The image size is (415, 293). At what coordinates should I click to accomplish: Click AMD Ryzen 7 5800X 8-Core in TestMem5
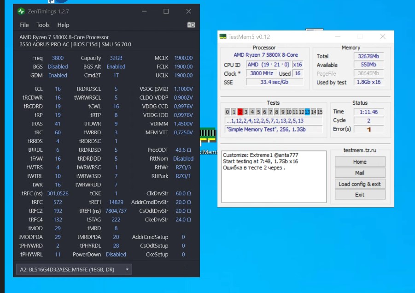(x=265, y=55)
